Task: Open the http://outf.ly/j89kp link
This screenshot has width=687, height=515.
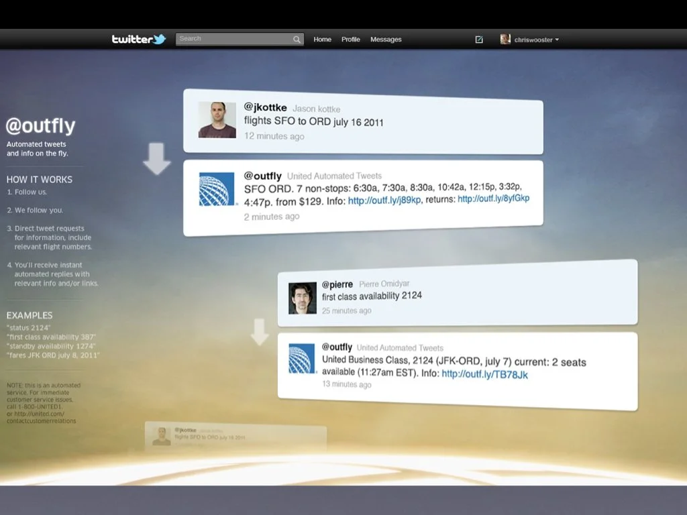Action: (x=384, y=200)
